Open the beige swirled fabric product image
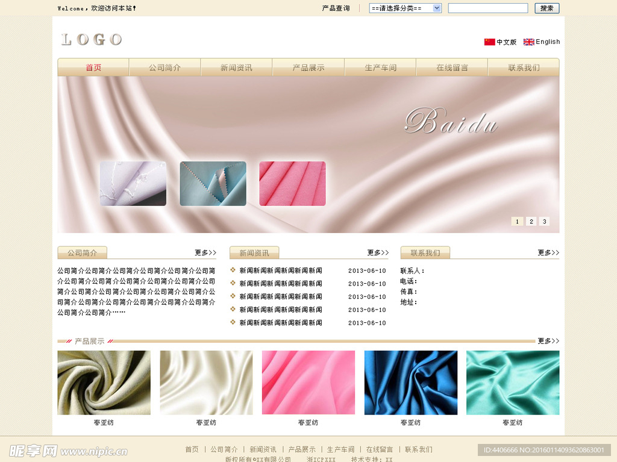Viewport: 617px width, 462px height. pos(104,382)
